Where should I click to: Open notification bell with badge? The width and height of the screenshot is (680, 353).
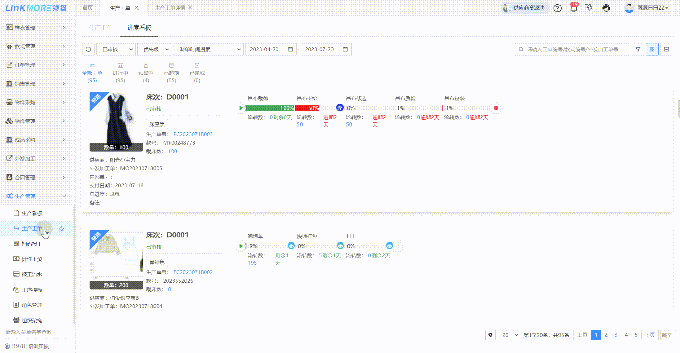point(574,8)
